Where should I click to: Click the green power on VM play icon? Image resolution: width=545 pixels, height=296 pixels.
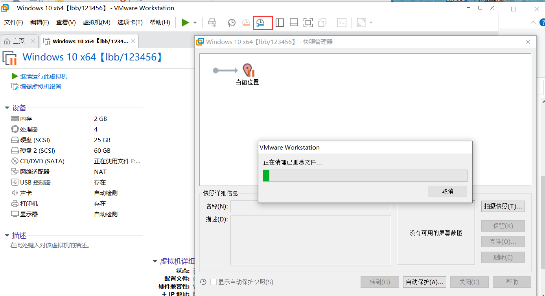pyautogui.click(x=185, y=23)
